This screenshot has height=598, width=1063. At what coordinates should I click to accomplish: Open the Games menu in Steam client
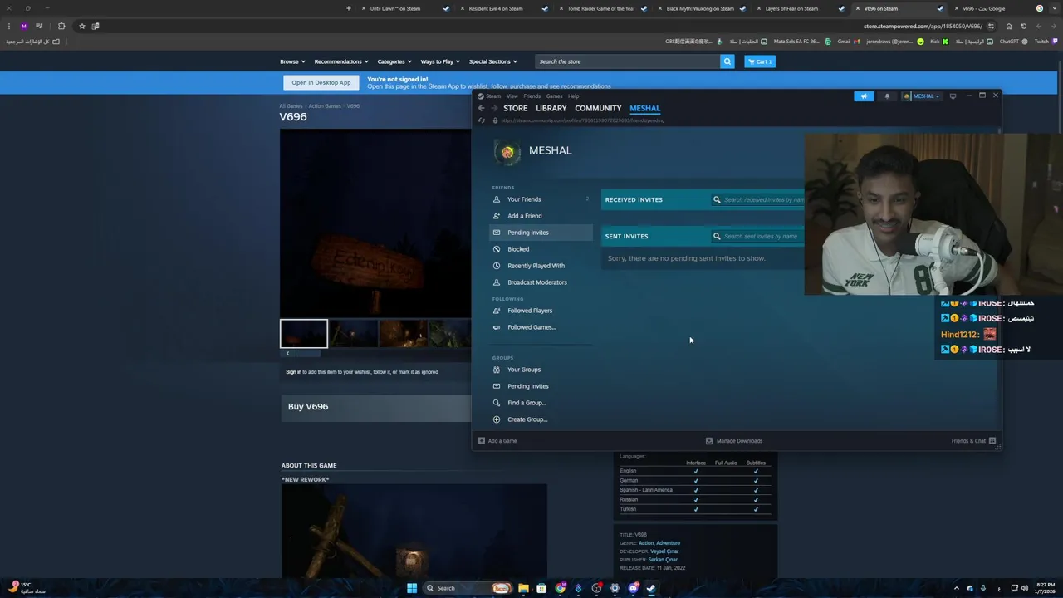(554, 96)
